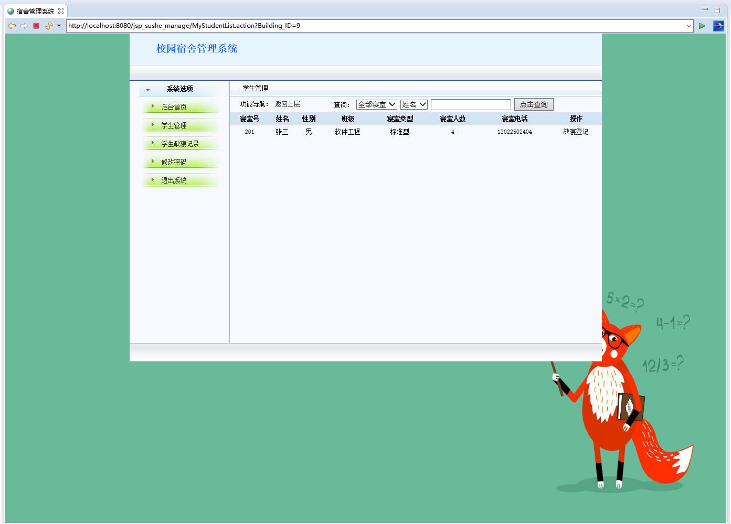Click room number 201 cell

point(249,132)
